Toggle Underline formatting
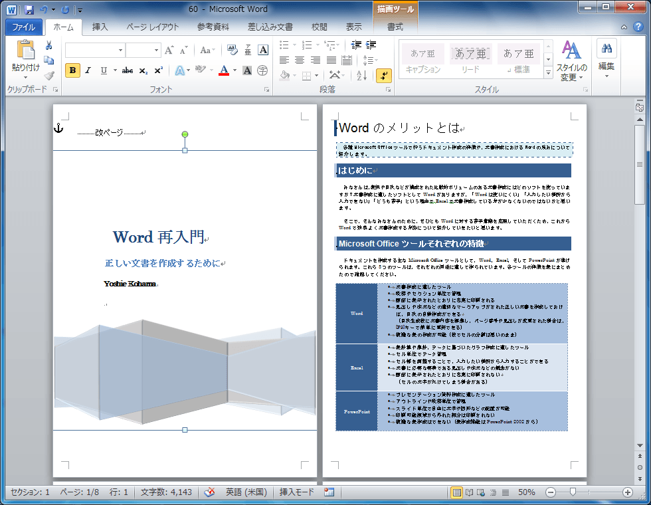Screen dimensions: 651x505 [x=104, y=70]
